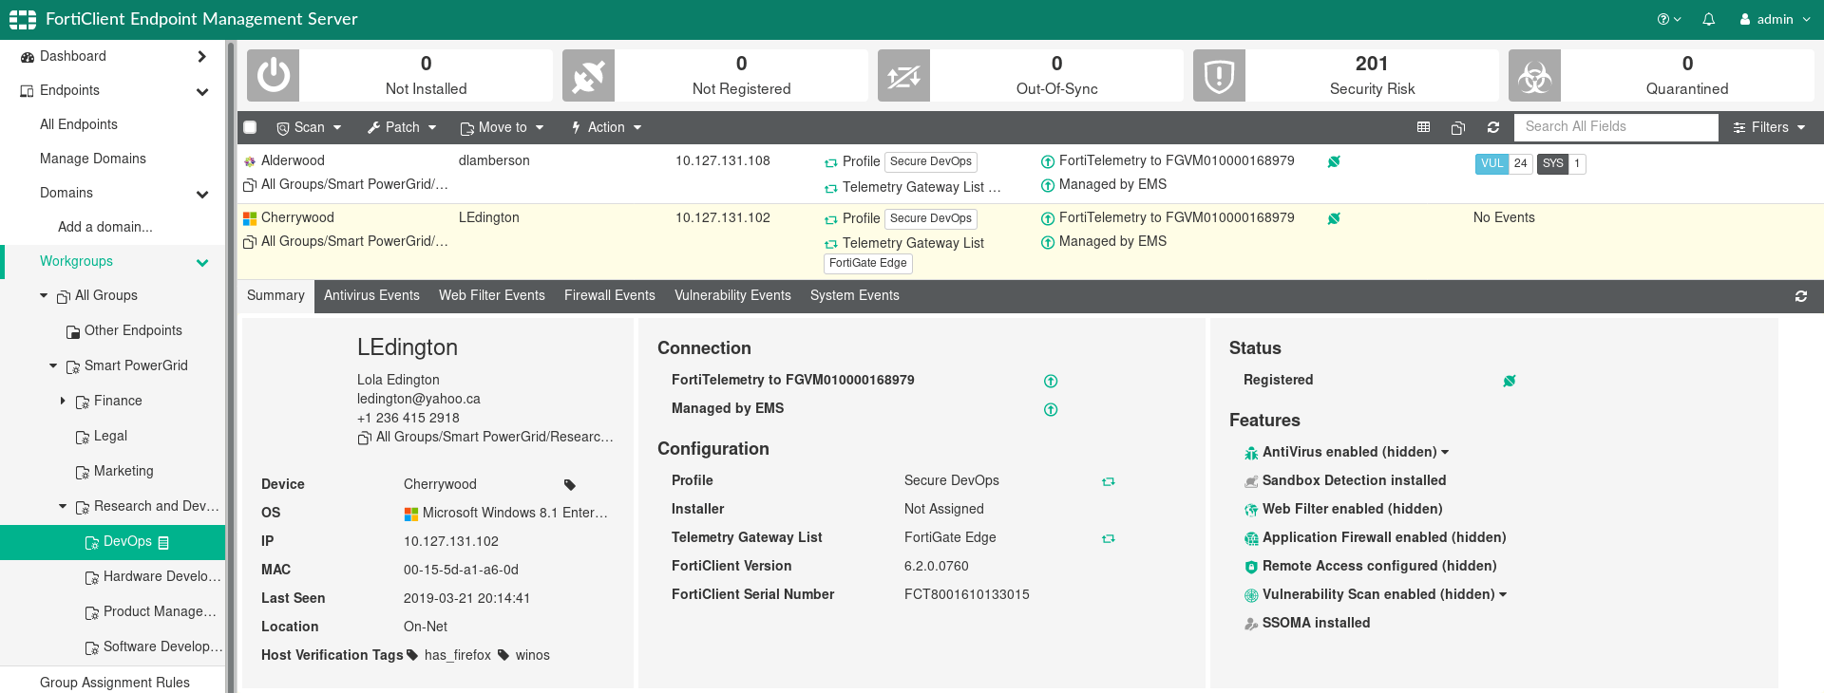Click the device tag icon next to Cherrywood
Image resolution: width=1824 pixels, height=693 pixels.
[570, 485]
